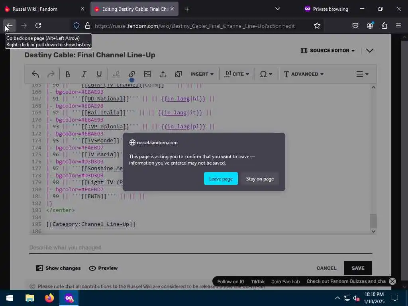
Task: Insert a link with the chain icon
Action: [x=131, y=74]
